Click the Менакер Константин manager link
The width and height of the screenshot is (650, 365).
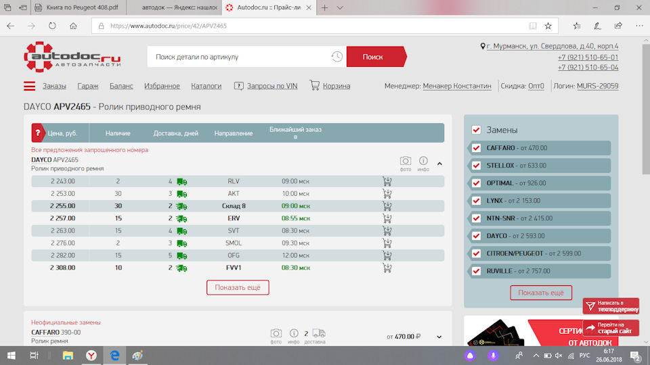(457, 86)
